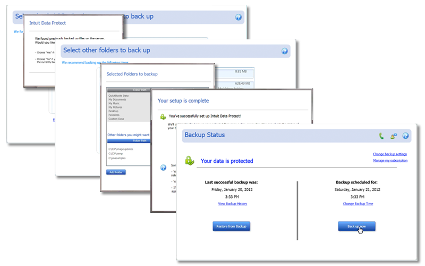Open the account users icon in Backup Status
Viewport: 425px width, 266px height.
click(x=393, y=136)
